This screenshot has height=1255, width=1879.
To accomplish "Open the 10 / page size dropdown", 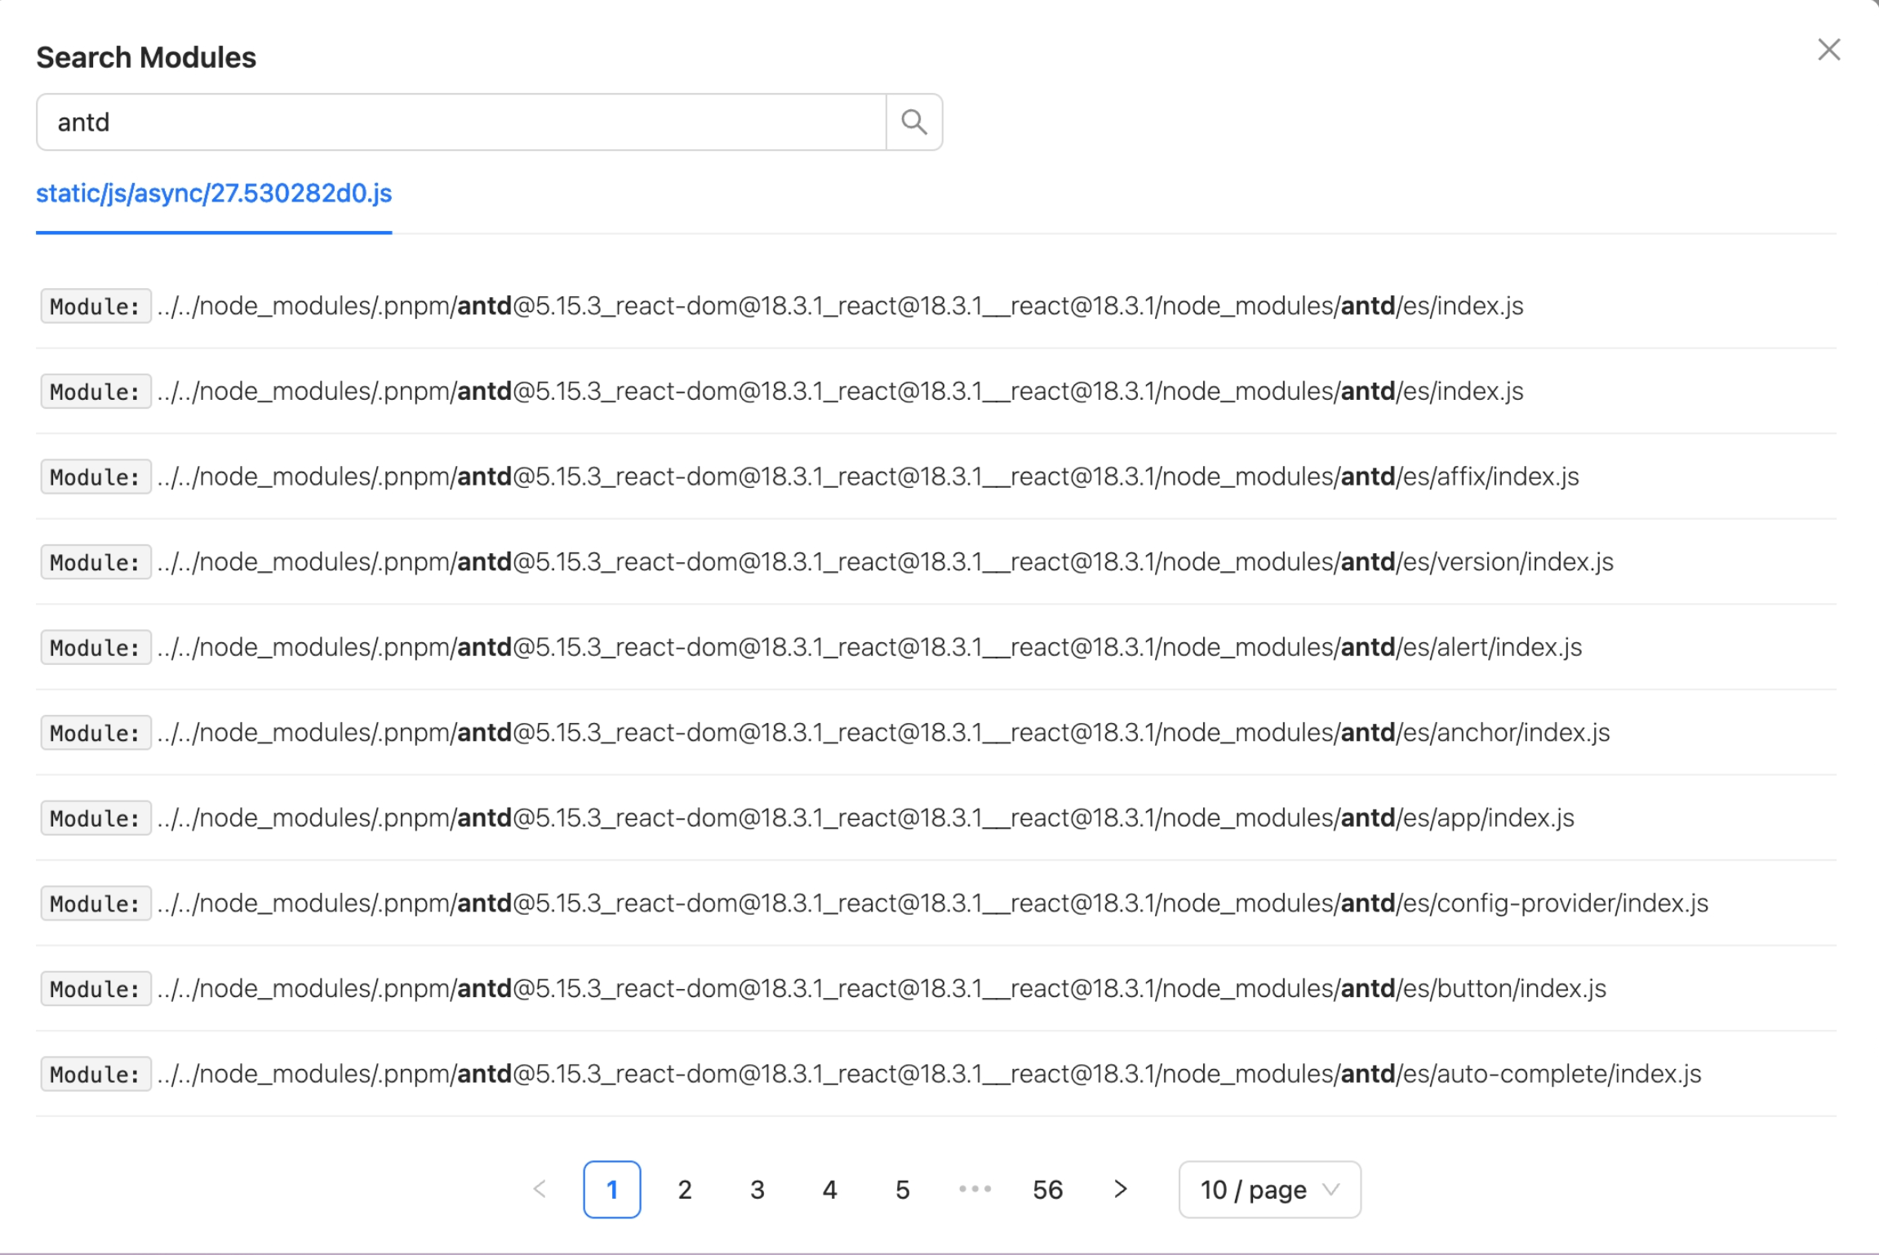I will point(1269,1189).
